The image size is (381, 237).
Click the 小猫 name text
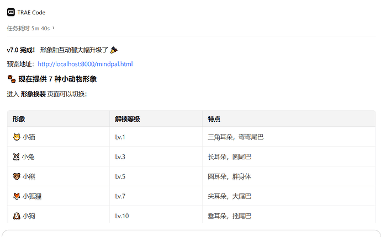pyautogui.click(x=29, y=137)
